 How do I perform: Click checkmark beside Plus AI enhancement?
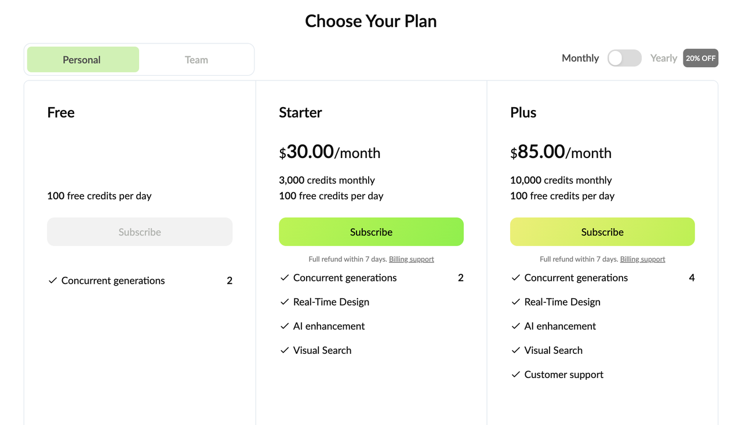pos(516,326)
